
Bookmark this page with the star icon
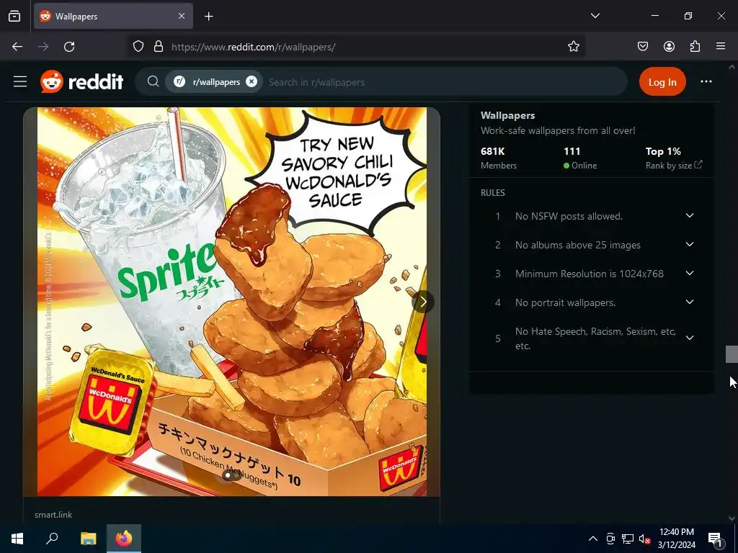573,47
